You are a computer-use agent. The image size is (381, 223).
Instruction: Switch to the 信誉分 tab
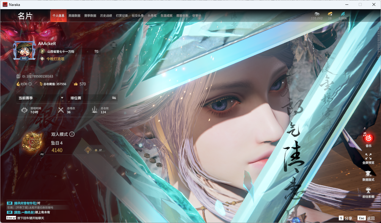click(x=197, y=16)
